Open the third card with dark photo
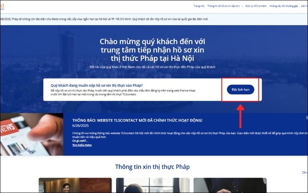 pyautogui.click(x=230, y=185)
